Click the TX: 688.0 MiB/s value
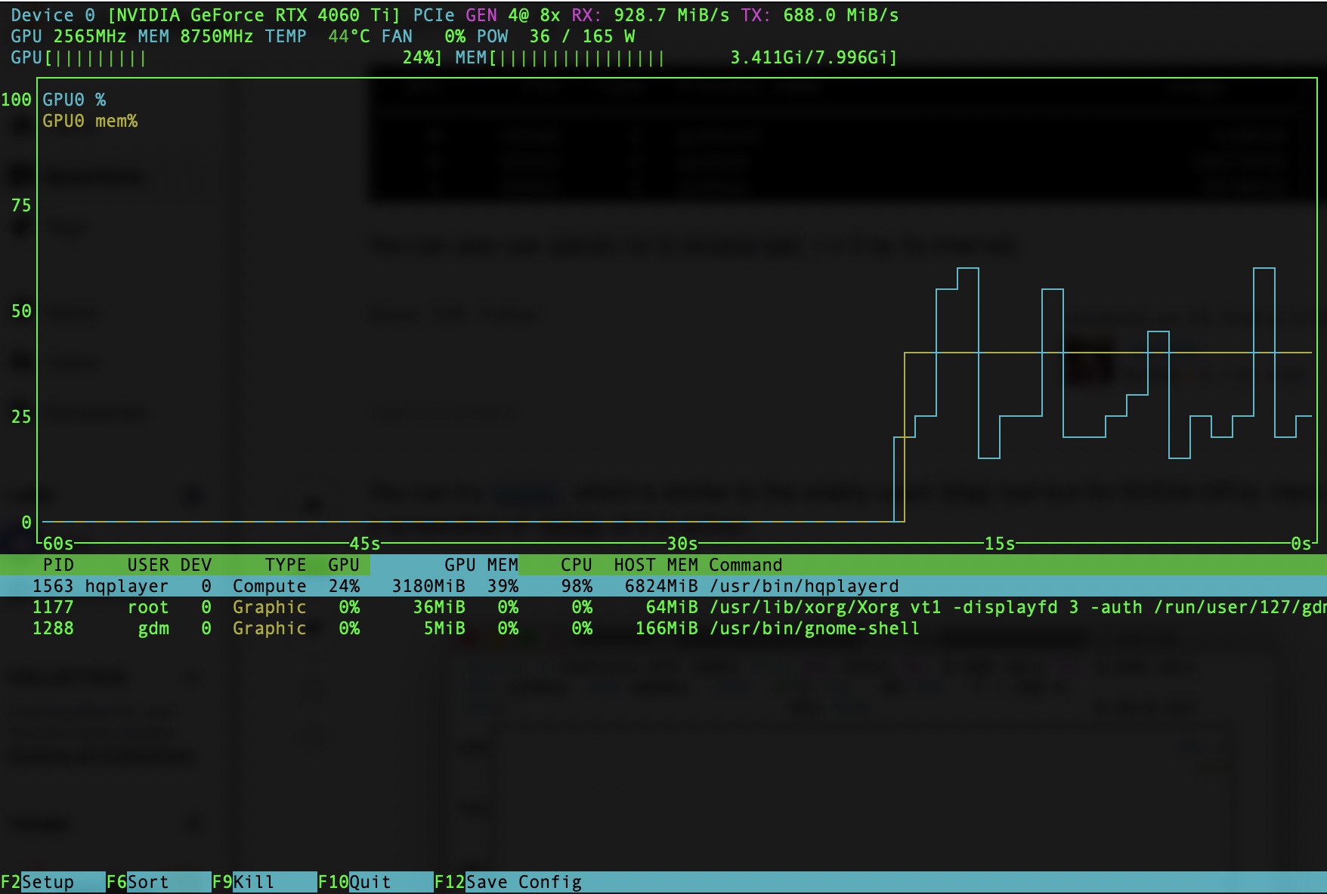1327x894 pixels. pyautogui.click(x=820, y=15)
